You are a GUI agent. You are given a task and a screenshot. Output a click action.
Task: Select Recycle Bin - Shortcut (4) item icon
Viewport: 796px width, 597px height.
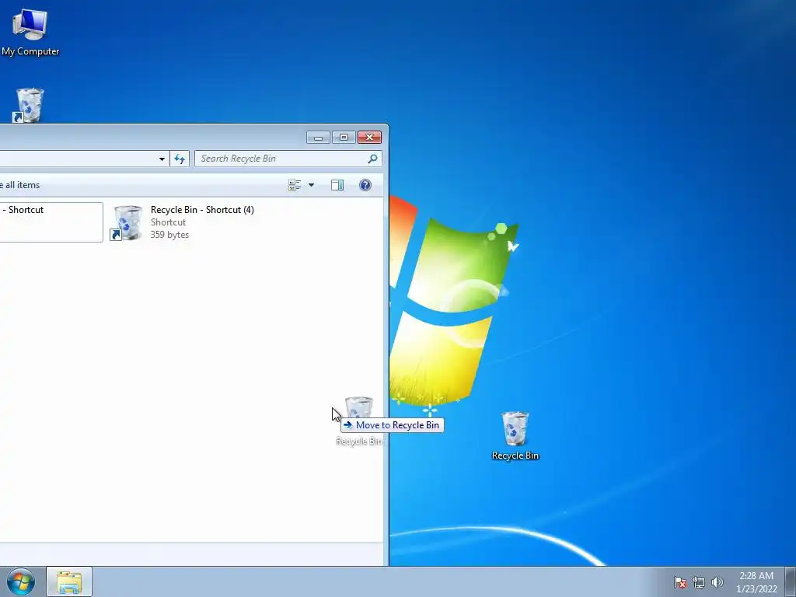point(127,223)
